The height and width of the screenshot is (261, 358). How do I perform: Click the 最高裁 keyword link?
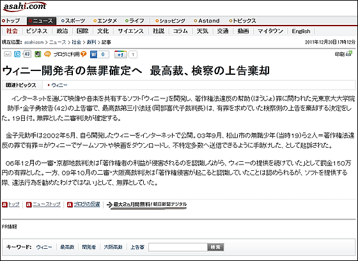point(67,247)
